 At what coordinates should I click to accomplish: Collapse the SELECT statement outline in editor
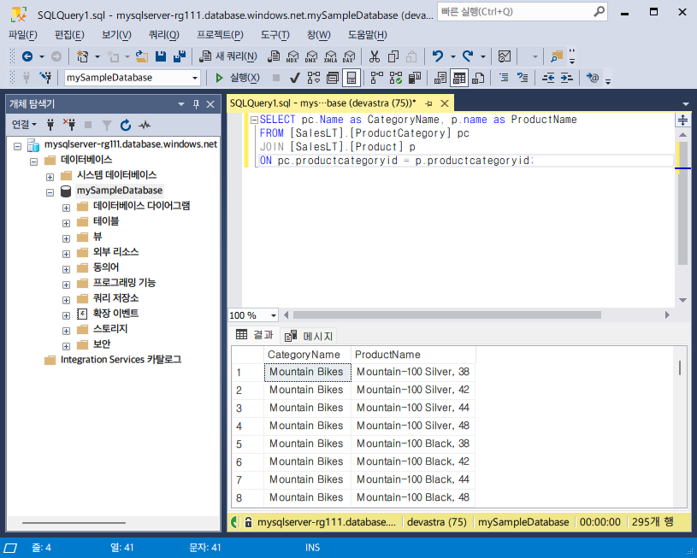click(x=254, y=120)
